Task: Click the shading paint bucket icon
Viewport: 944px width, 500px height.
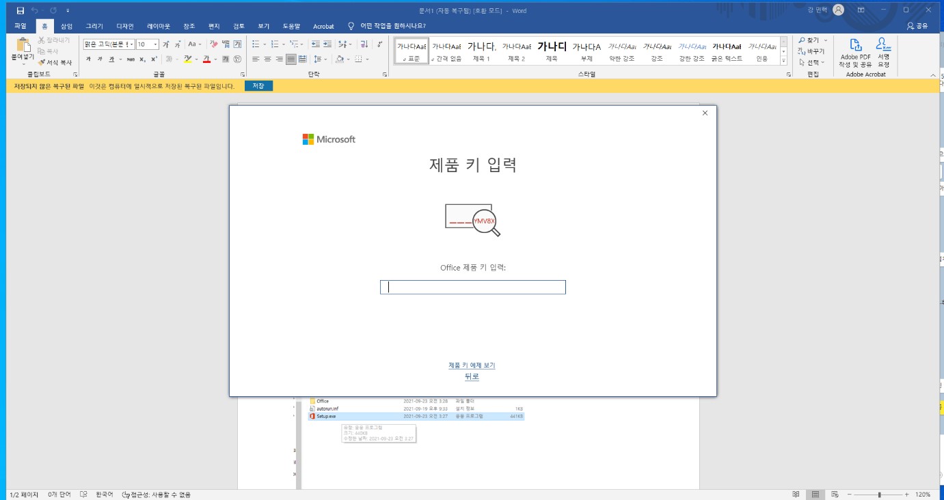Action: (x=340, y=59)
